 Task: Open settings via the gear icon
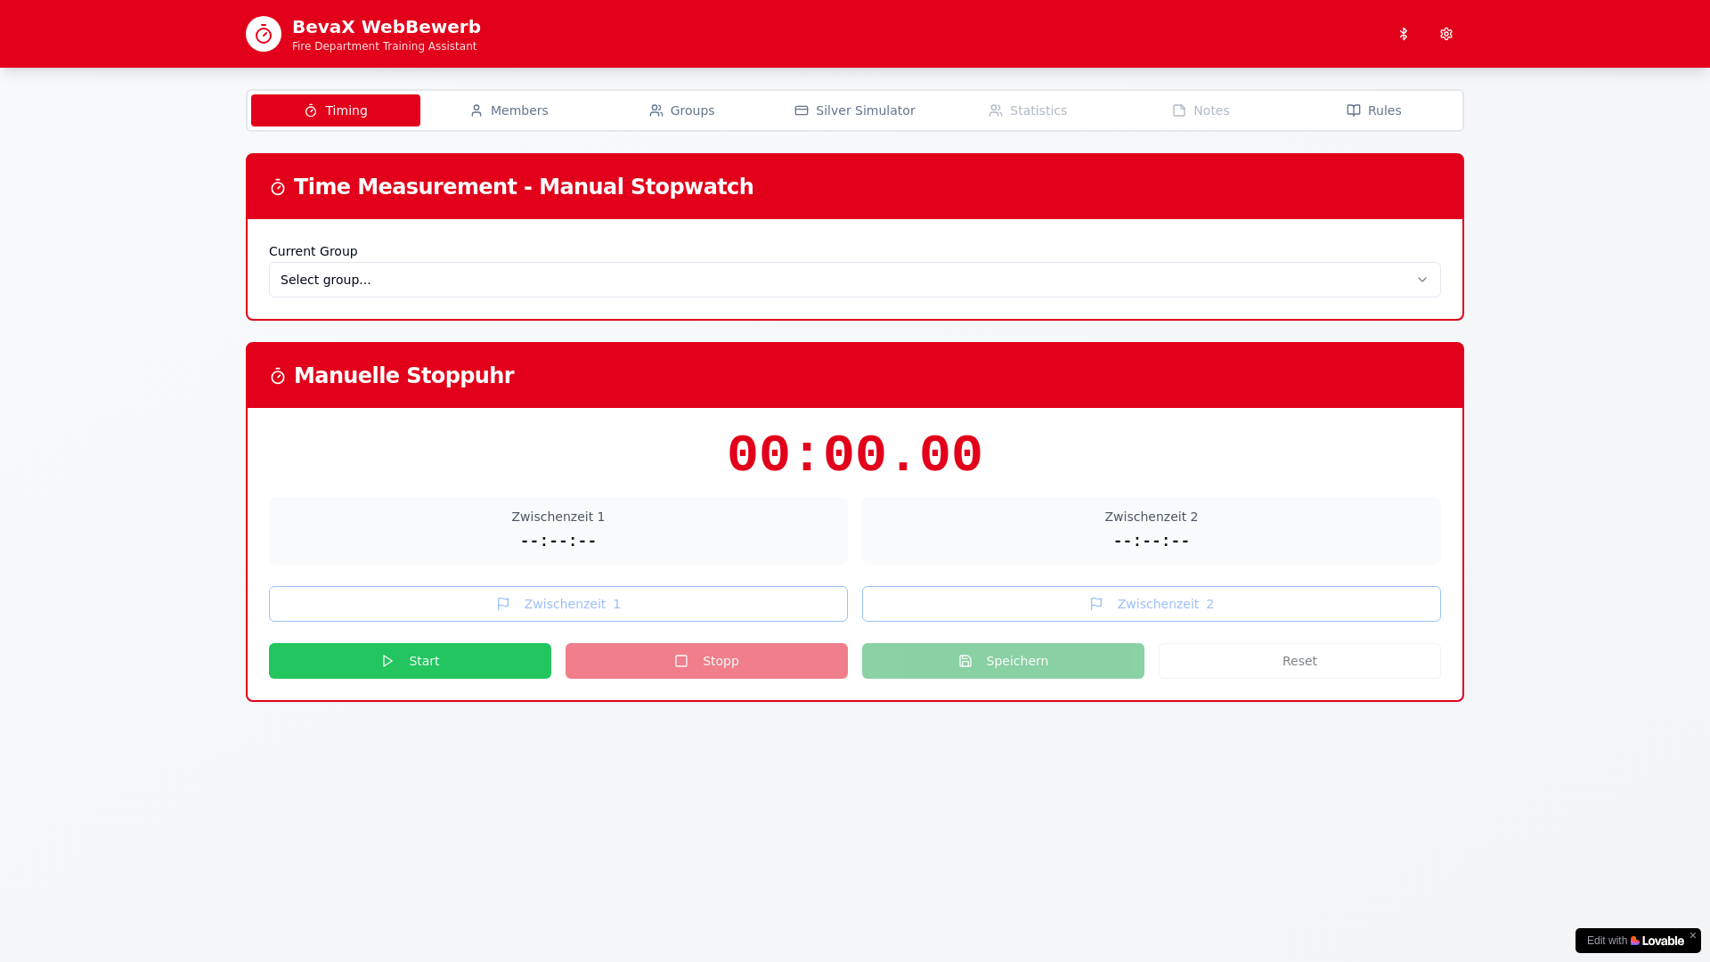(1446, 34)
